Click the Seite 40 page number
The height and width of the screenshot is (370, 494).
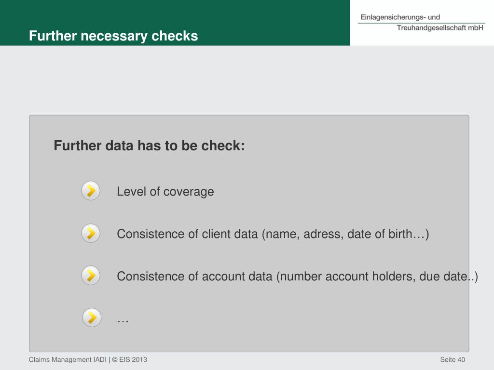pos(453,359)
